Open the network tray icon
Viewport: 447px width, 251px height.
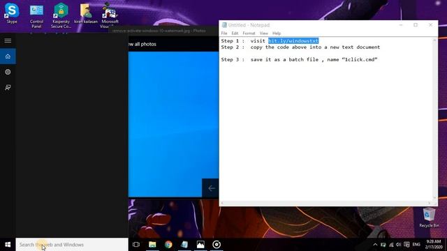coord(391,245)
